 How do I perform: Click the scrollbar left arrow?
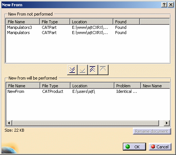9,123
